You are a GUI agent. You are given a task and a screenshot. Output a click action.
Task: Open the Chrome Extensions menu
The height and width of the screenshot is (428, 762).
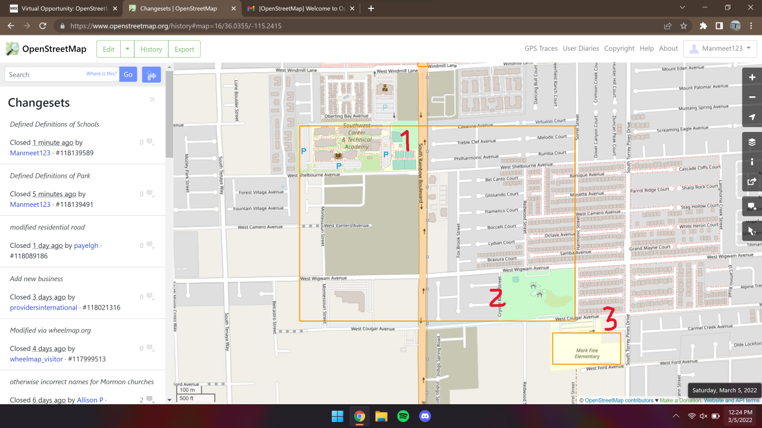(x=704, y=26)
